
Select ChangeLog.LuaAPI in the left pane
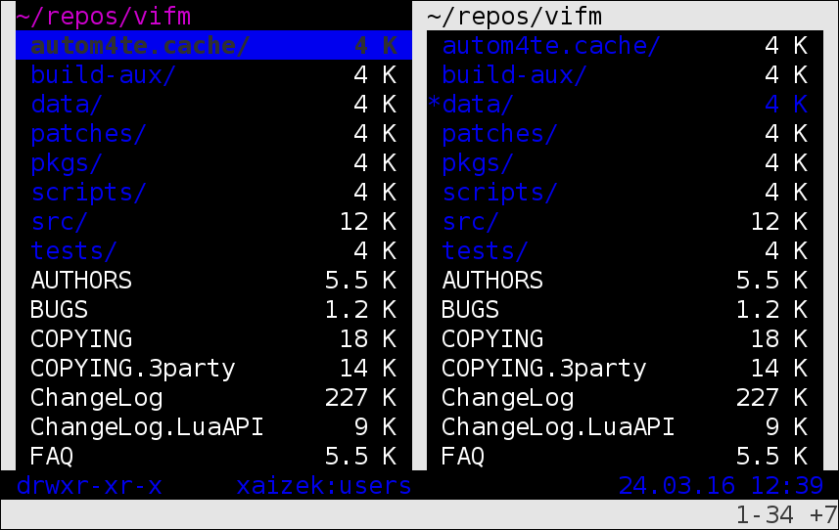(214, 427)
